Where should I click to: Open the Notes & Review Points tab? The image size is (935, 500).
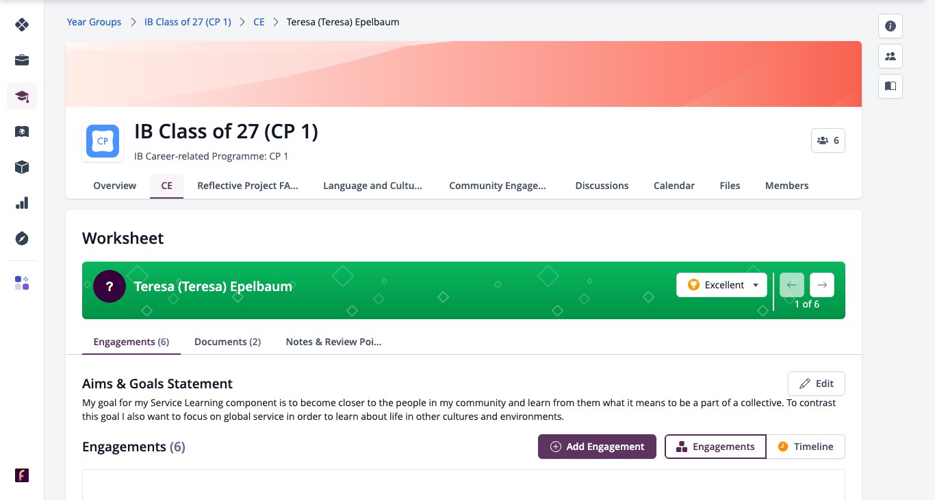tap(333, 342)
